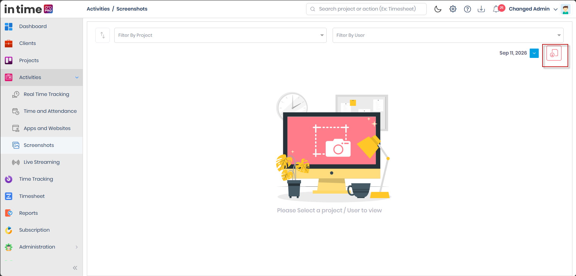This screenshot has height=276, width=576.
Task: Click the Screenshots breadcrumb text
Action: click(x=132, y=9)
